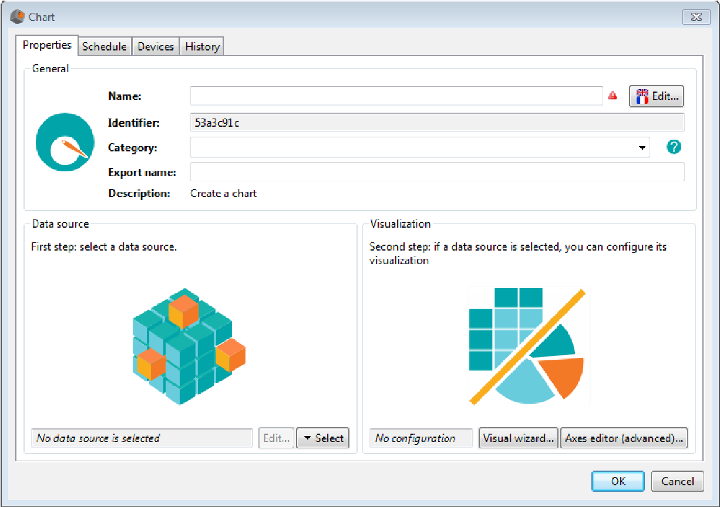Switch to the Schedule tab
Image resolution: width=720 pixels, height=507 pixels.
click(x=105, y=47)
